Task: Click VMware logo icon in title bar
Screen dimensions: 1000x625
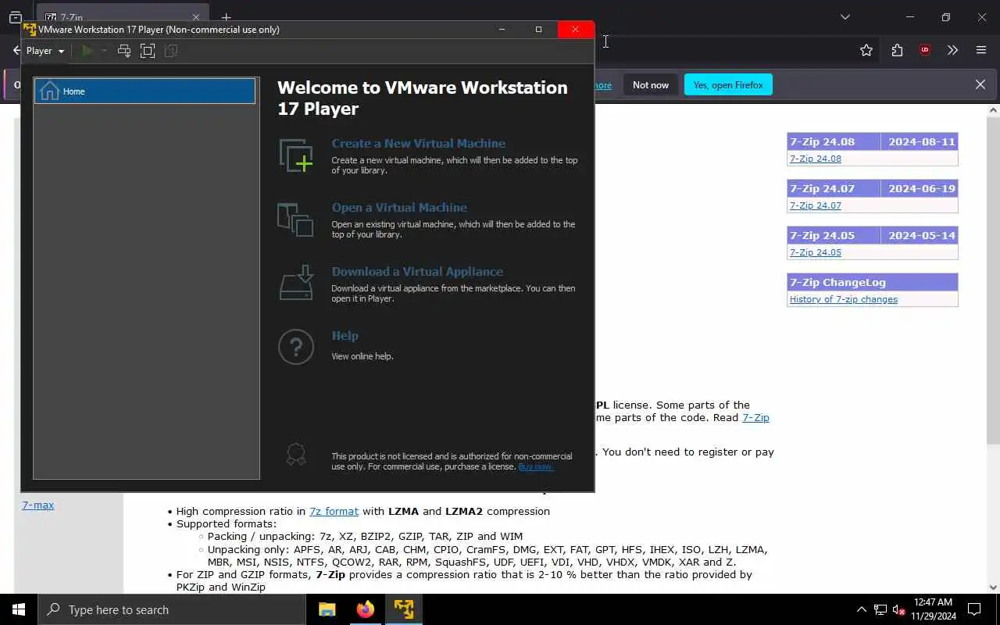Action: tap(30, 30)
